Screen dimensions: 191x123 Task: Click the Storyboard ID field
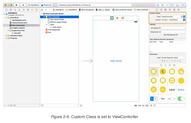click(173, 28)
